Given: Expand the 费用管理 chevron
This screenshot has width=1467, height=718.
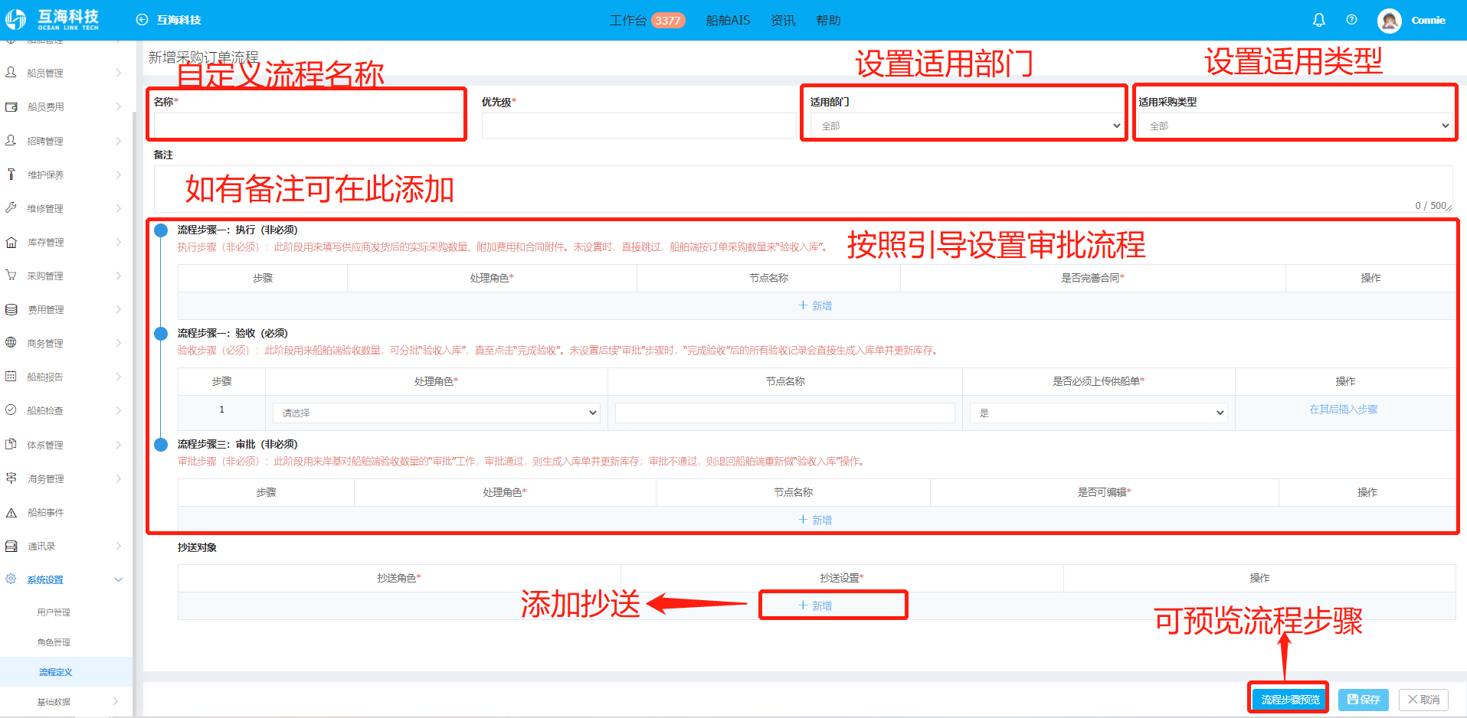Looking at the screenshot, I should point(119,309).
